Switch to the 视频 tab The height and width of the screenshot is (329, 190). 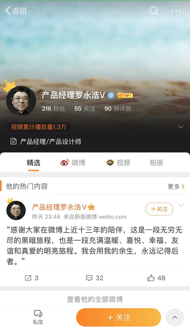[118, 163]
